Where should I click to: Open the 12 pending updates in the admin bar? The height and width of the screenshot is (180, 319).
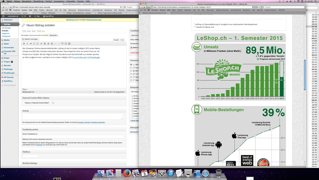pos(24,16)
